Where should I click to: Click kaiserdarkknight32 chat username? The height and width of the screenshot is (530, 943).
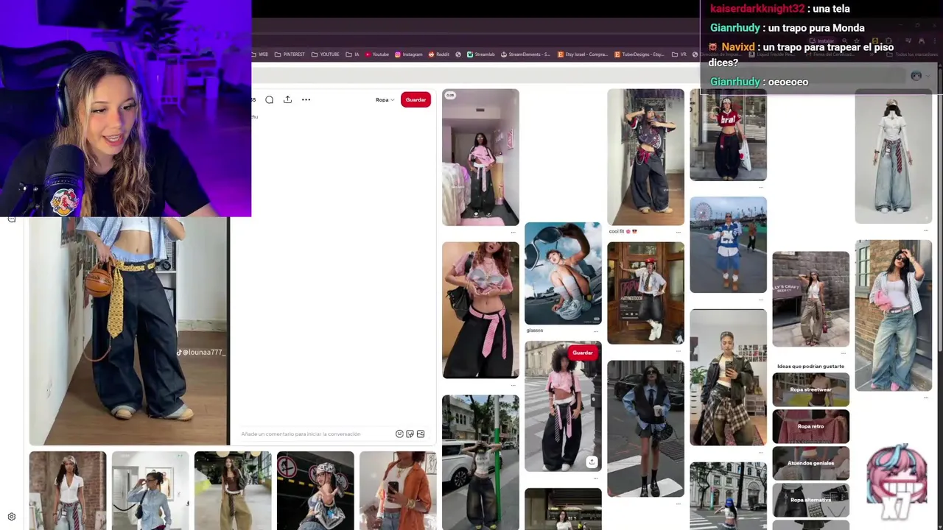757,9
